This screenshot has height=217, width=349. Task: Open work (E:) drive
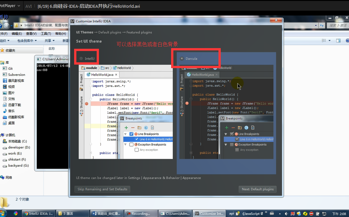[x=15, y=153]
